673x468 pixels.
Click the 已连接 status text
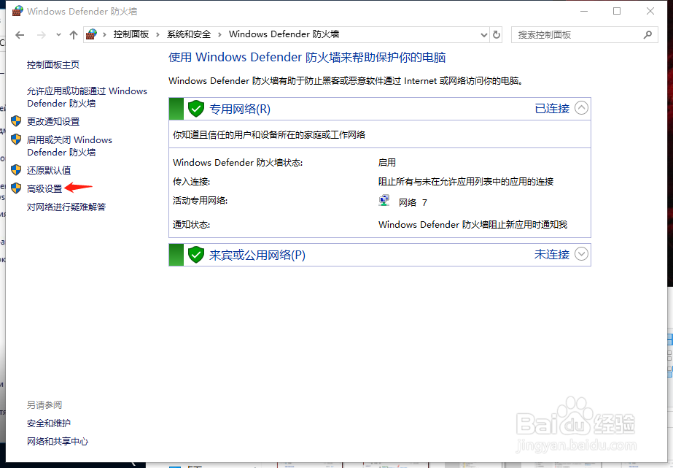click(x=553, y=108)
